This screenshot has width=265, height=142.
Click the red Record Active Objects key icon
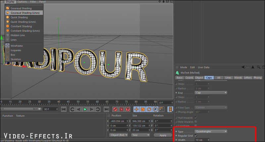115,109
